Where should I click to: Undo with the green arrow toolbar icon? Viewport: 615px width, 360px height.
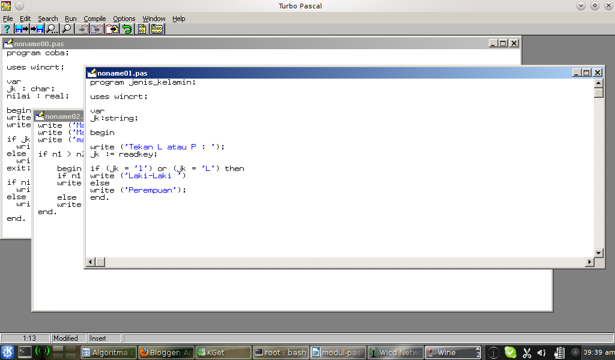point(126,29)
